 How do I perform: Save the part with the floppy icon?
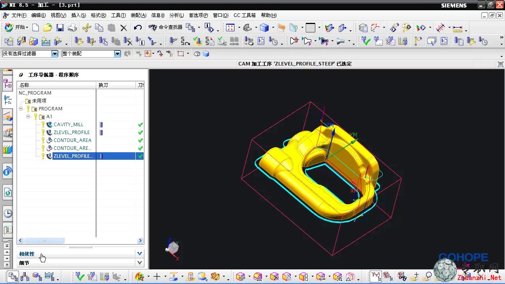[x=60, y=28]
